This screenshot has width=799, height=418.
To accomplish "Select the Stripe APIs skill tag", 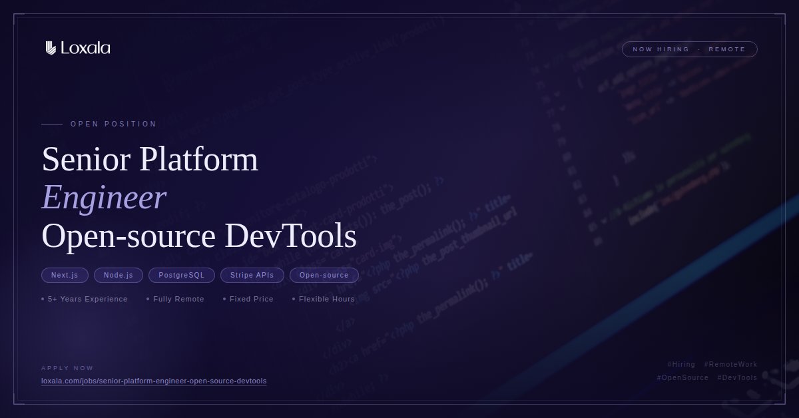I will pos(252,275).
